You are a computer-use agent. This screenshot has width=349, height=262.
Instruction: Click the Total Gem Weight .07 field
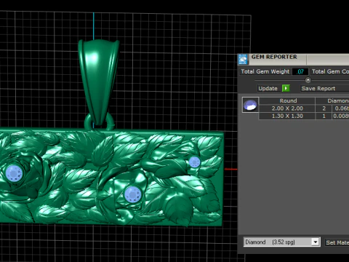[300, 71]
